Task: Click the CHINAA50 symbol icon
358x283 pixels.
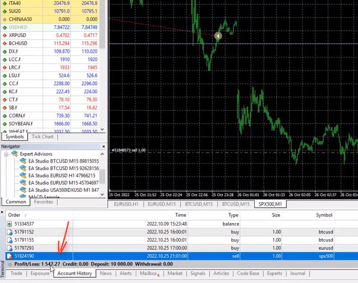Action: [5, 19]
